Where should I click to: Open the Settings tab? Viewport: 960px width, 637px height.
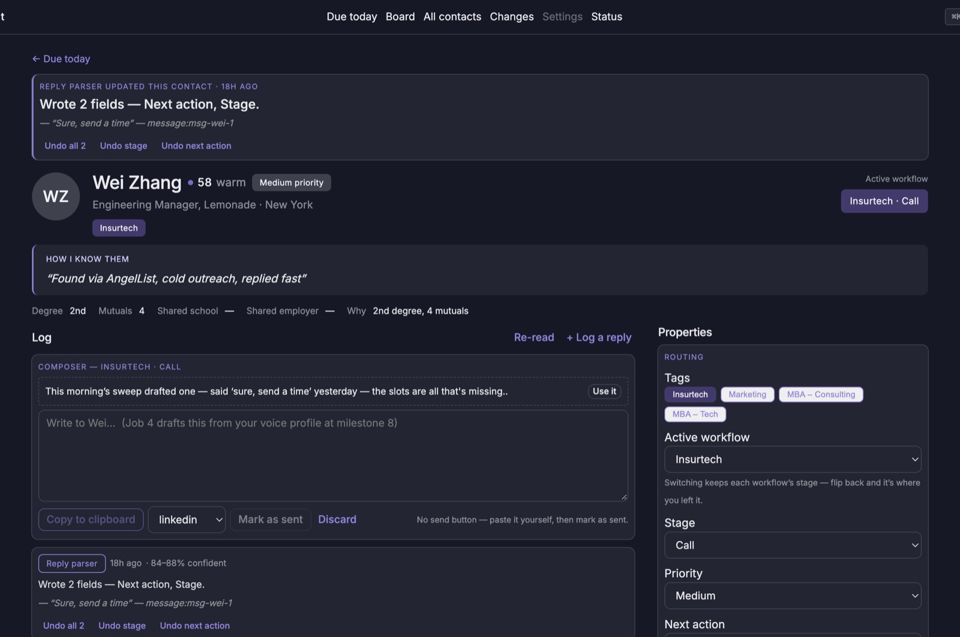(x=562, y=17)
